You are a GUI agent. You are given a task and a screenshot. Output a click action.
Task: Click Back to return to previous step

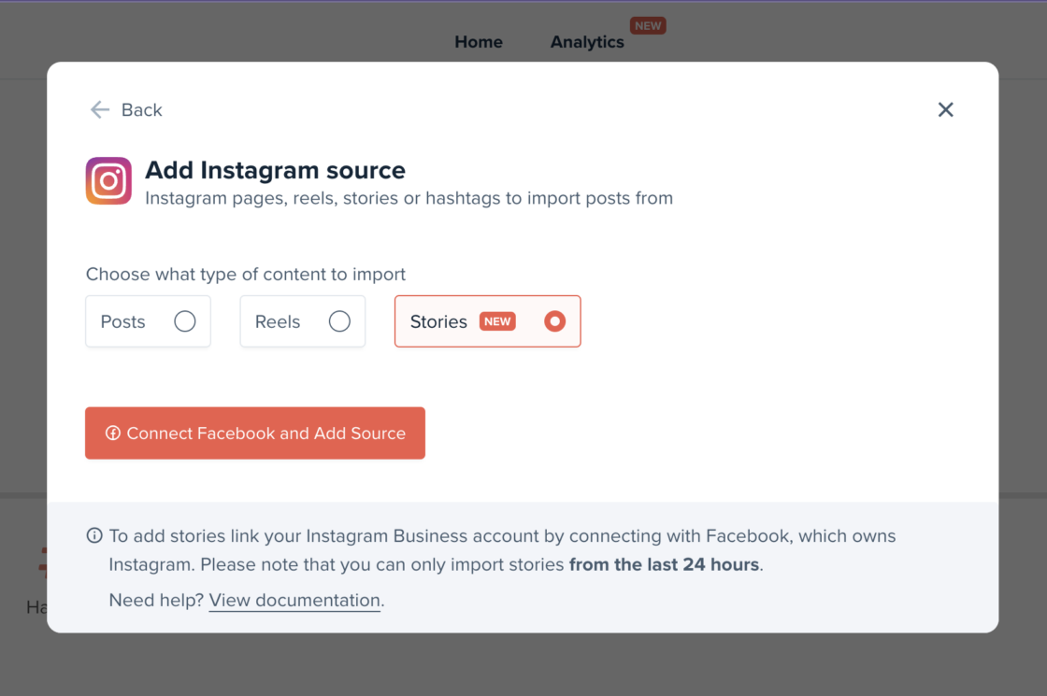click(x=140, y=109)
